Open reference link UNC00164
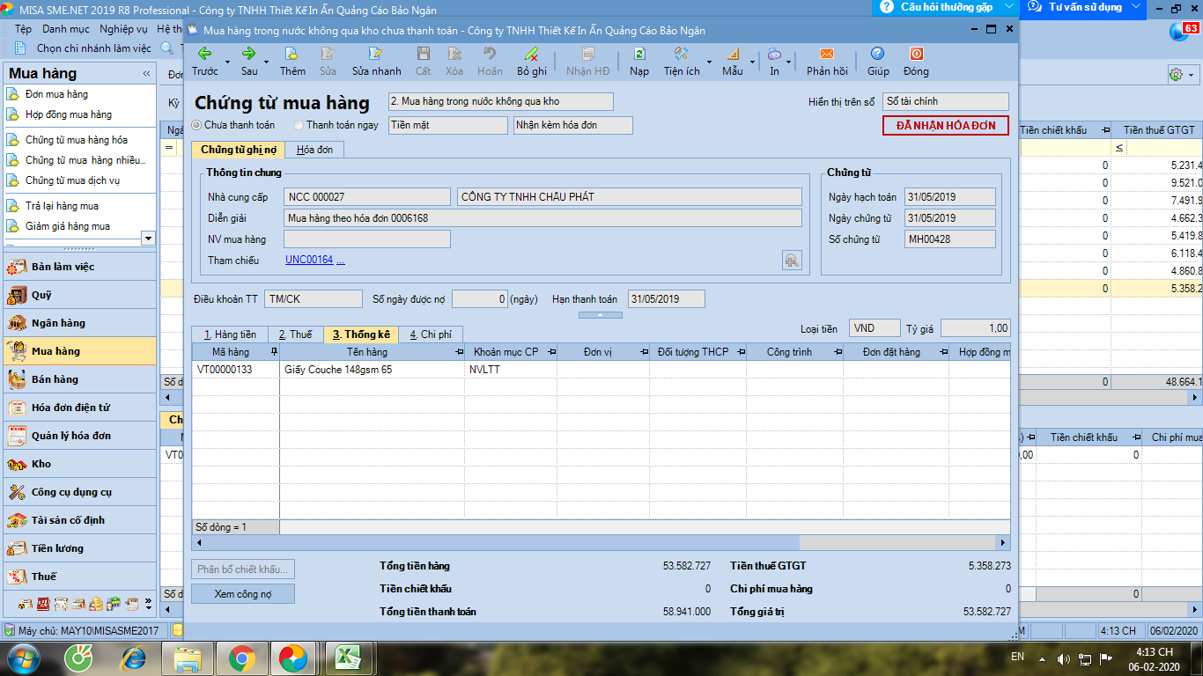 pyautogui.click(x=309, y=260)
